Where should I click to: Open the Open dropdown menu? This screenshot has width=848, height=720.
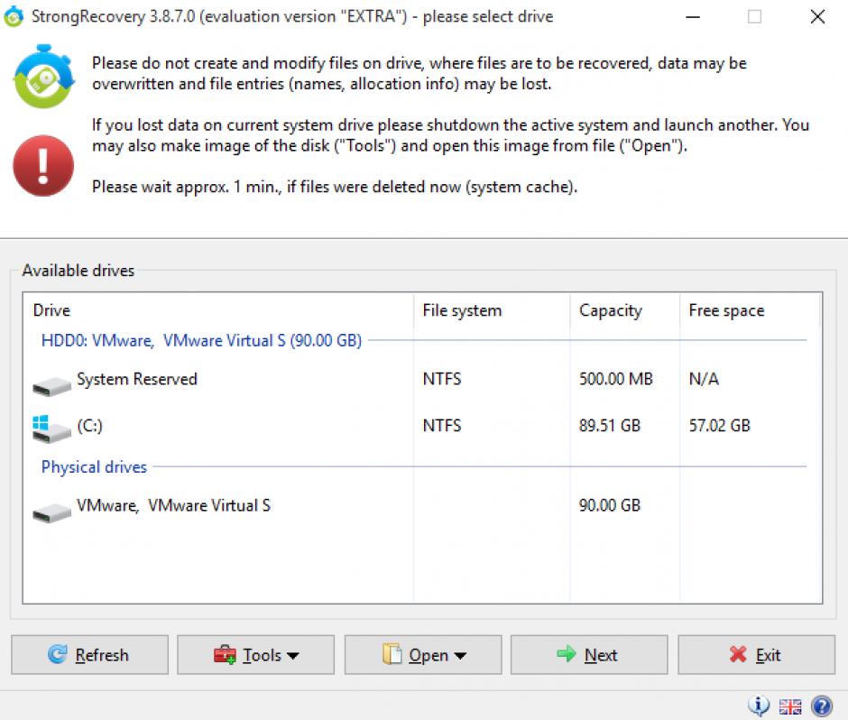[423, 654]
